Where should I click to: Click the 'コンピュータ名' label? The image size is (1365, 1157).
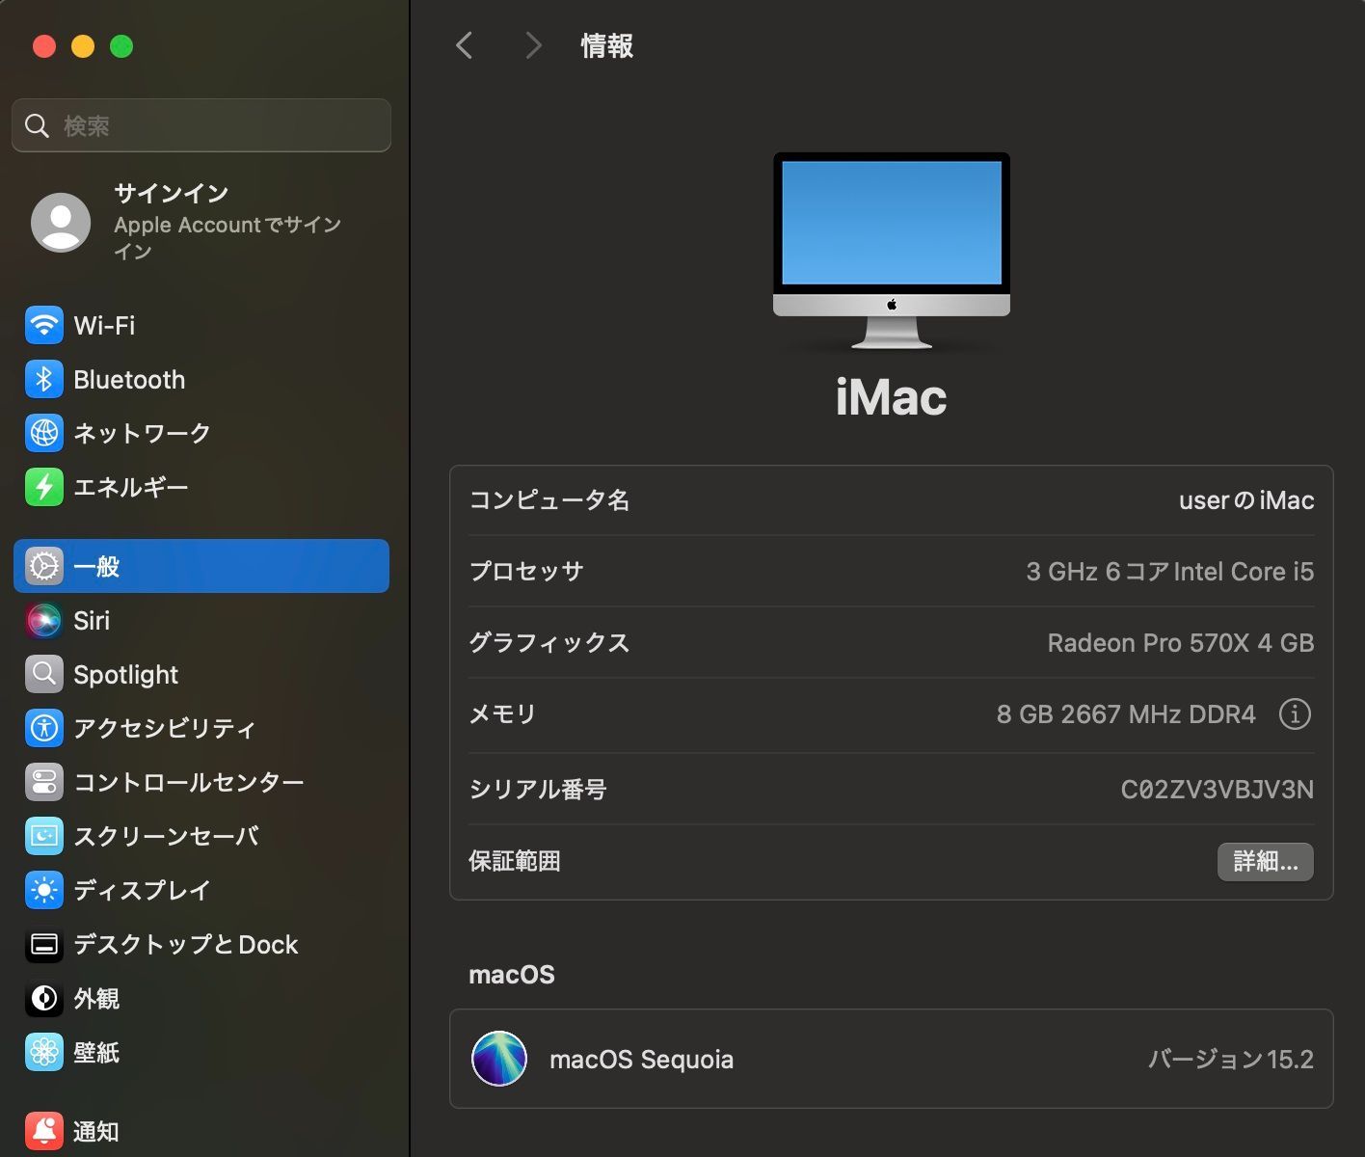pos(549,500)
